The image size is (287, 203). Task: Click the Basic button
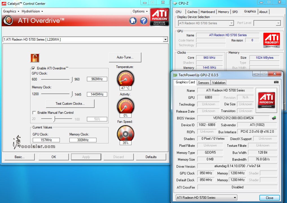(19, 157)
